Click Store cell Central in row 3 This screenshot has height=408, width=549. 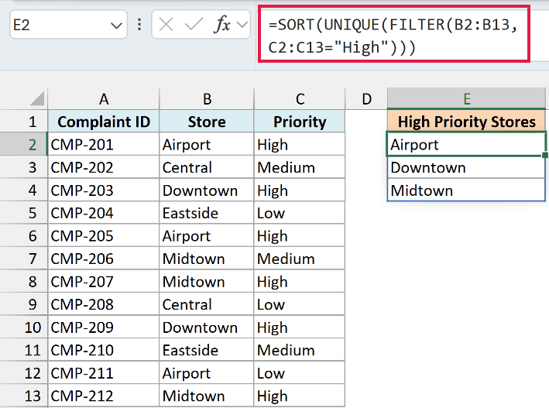tap(207, 167)
